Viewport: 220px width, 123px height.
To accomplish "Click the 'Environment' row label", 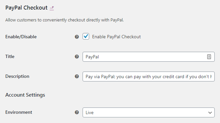I will pyautogui.click(x=18, y=112).
